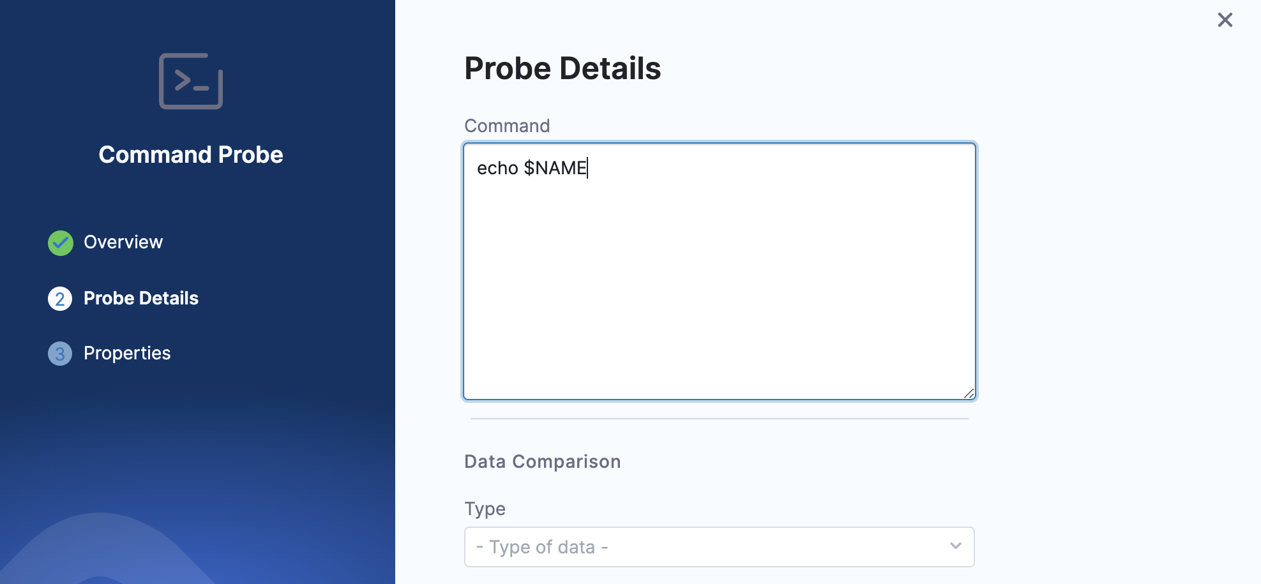This screenshot has width=1261, height=584.
Task: Click the step 2 number circle
Action: (60, 299)
